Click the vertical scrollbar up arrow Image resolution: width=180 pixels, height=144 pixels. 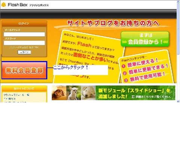(178, 2)
